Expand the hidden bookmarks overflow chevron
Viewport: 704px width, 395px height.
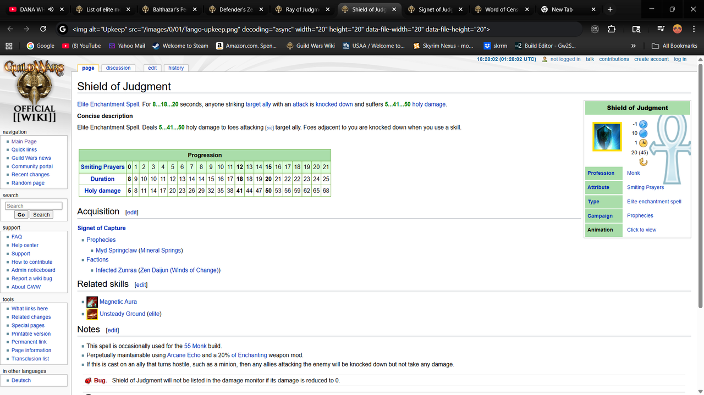tap(634, 46)
